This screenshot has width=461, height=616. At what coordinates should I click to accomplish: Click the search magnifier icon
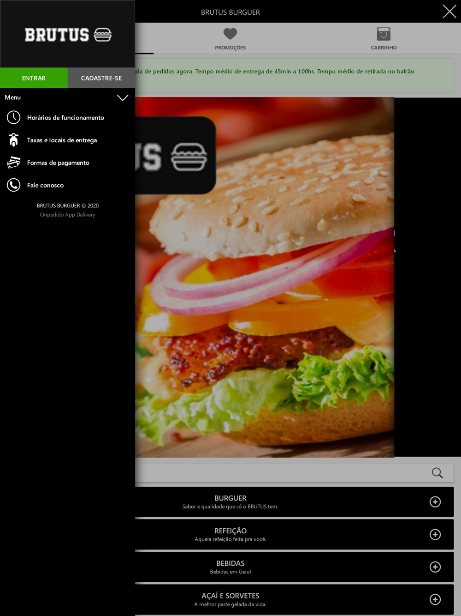(x=437, y=473)
